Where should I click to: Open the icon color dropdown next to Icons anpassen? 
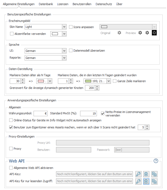154,27
